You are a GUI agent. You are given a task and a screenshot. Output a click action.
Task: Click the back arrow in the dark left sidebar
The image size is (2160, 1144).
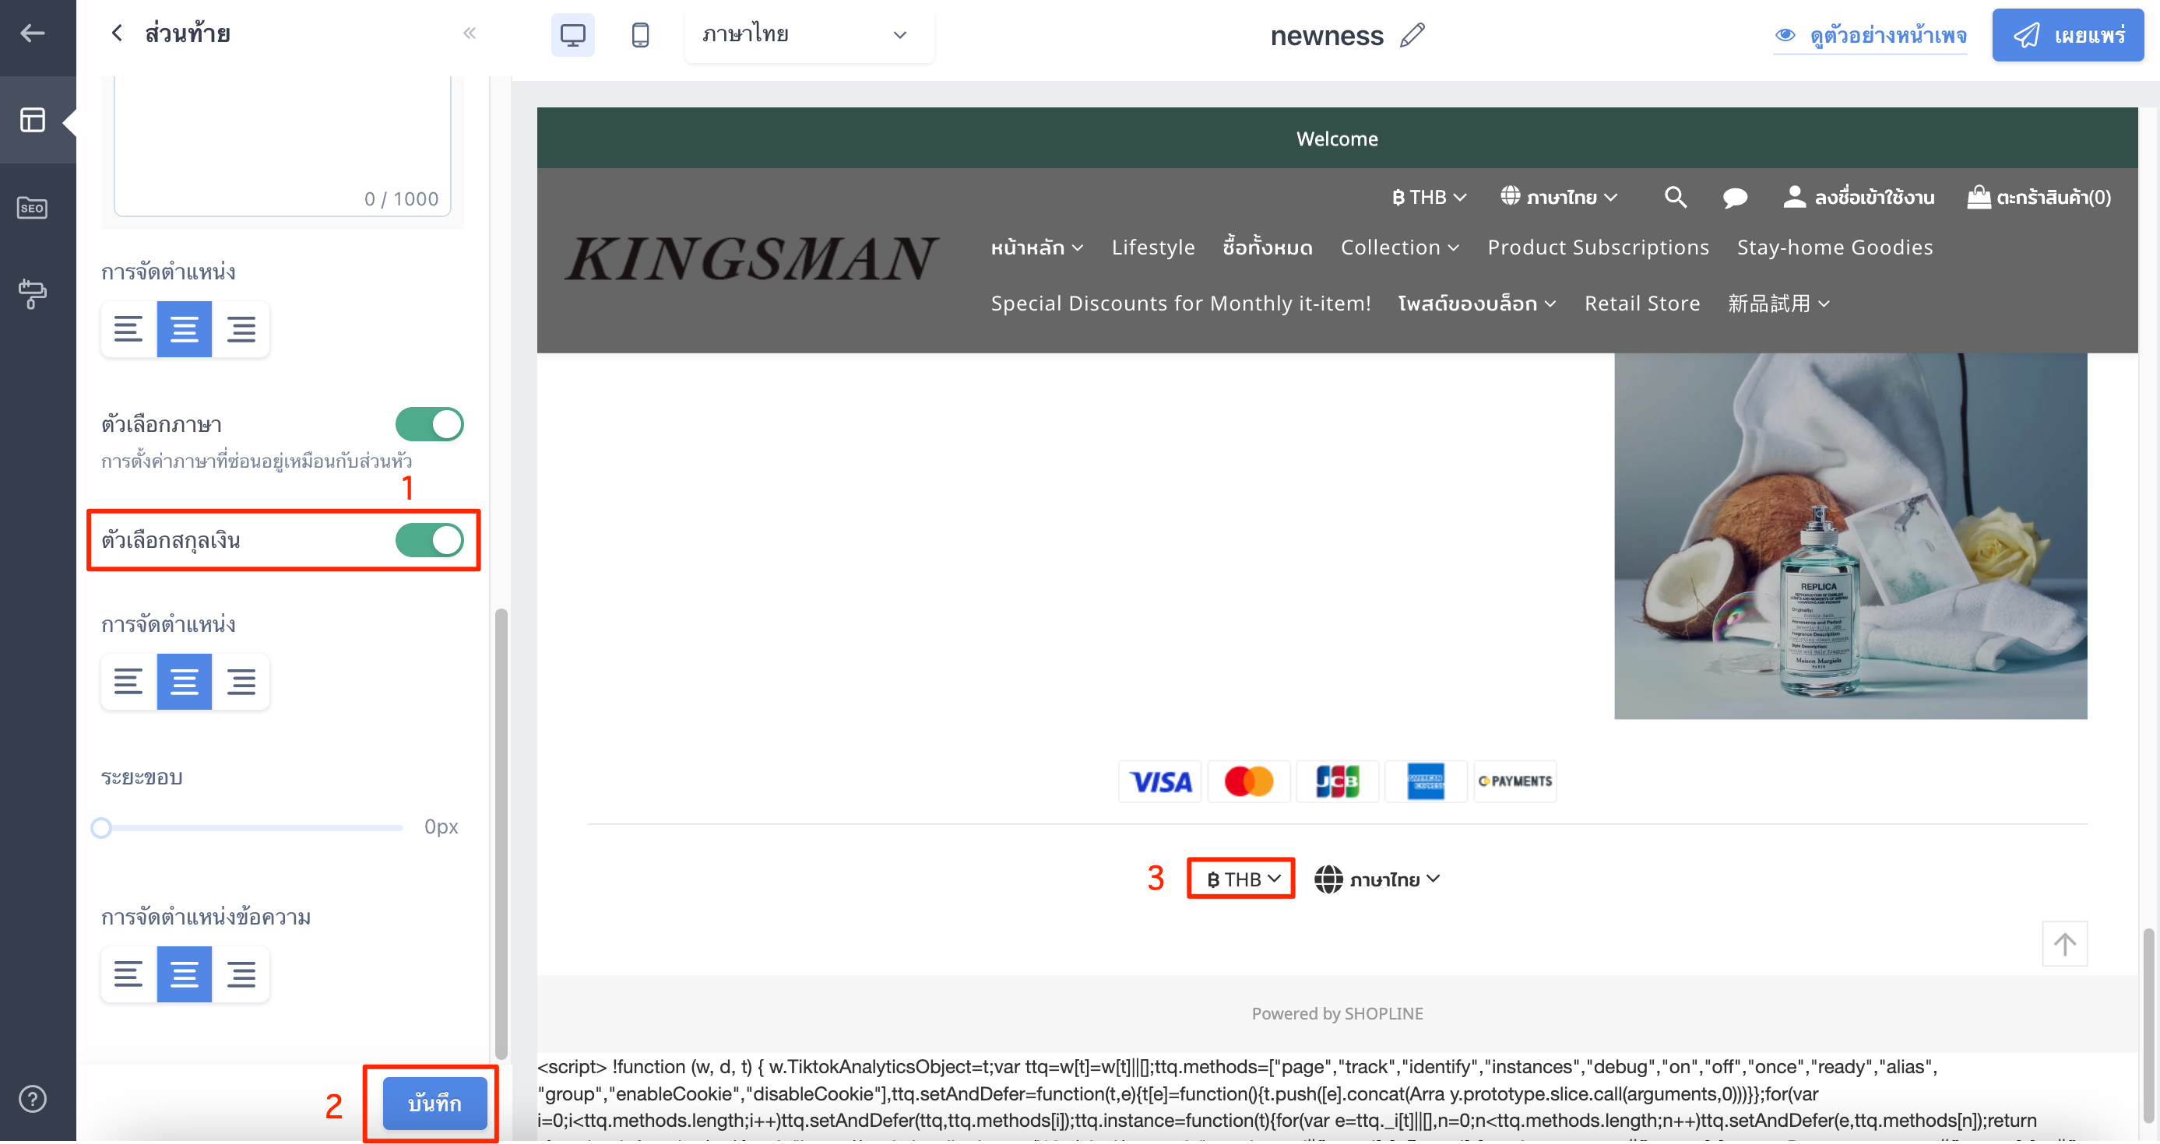[33, 33]
